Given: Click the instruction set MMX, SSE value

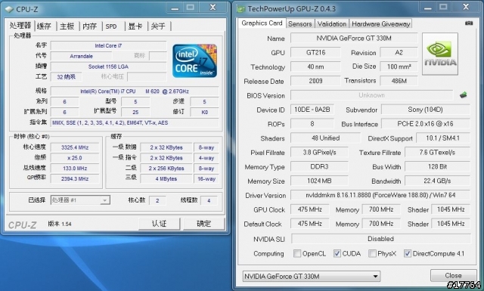Looking at the screenshot, I should [x=135, y=122].
